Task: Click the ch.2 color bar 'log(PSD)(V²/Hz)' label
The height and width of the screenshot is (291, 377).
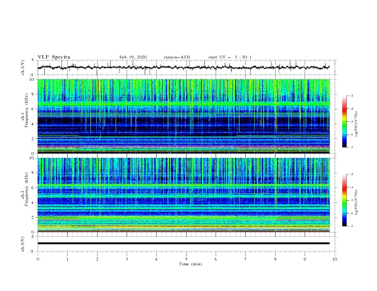Action: pos(356,203)
